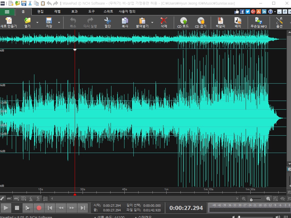Screen dimensions: 291x218
Task: Expand the help dropdown arrow
Action: pyautogui.click(x=275, y=12)
